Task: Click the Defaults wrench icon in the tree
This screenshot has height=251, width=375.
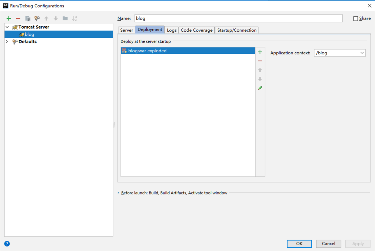Action: coord(15,42)
